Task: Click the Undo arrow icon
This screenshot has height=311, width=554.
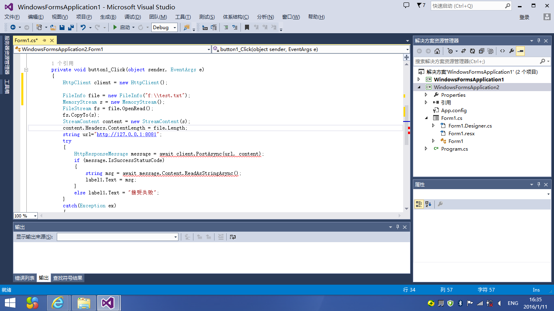Action: [x=83, y=28]
